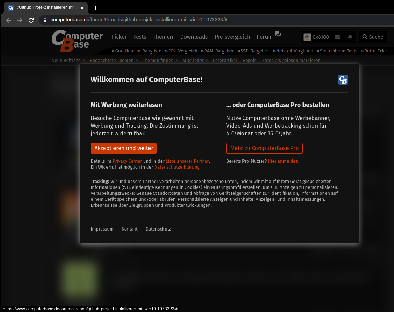Click Hier anmelden link

[283, 161]
